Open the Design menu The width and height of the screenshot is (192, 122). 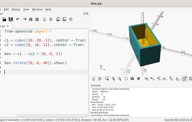coord(16,9)
